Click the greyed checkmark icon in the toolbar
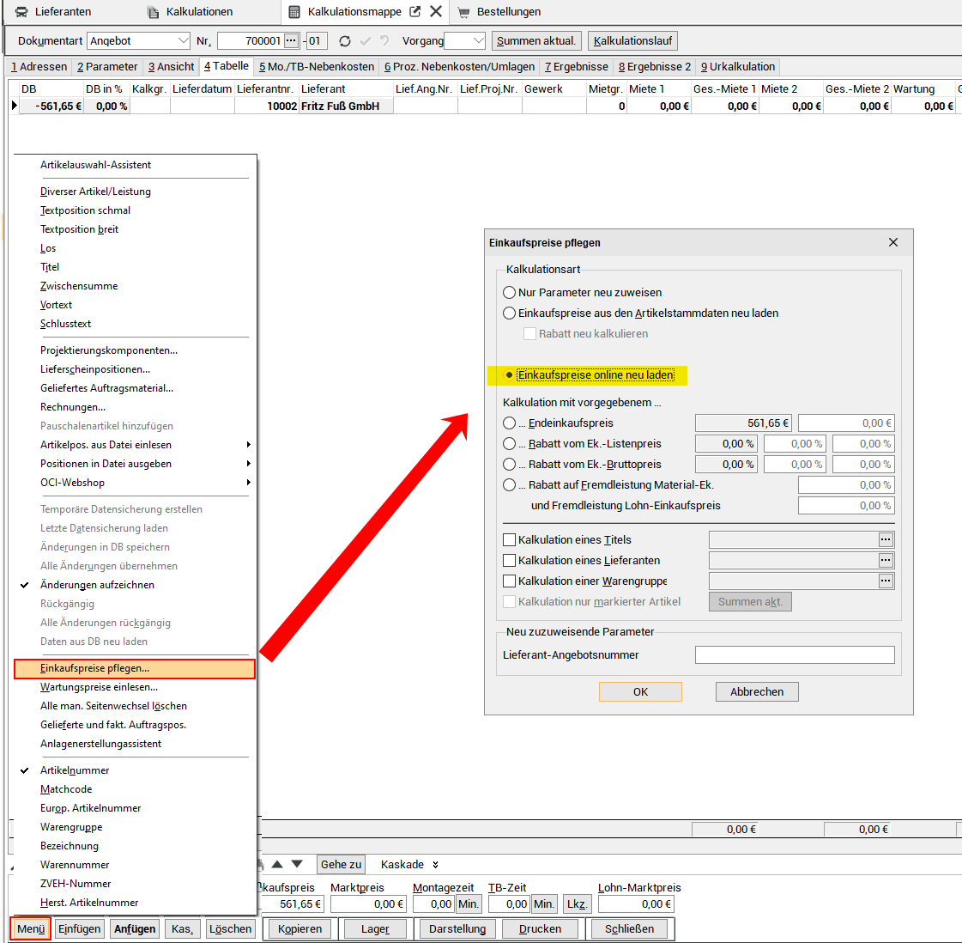 coord(365,41)
